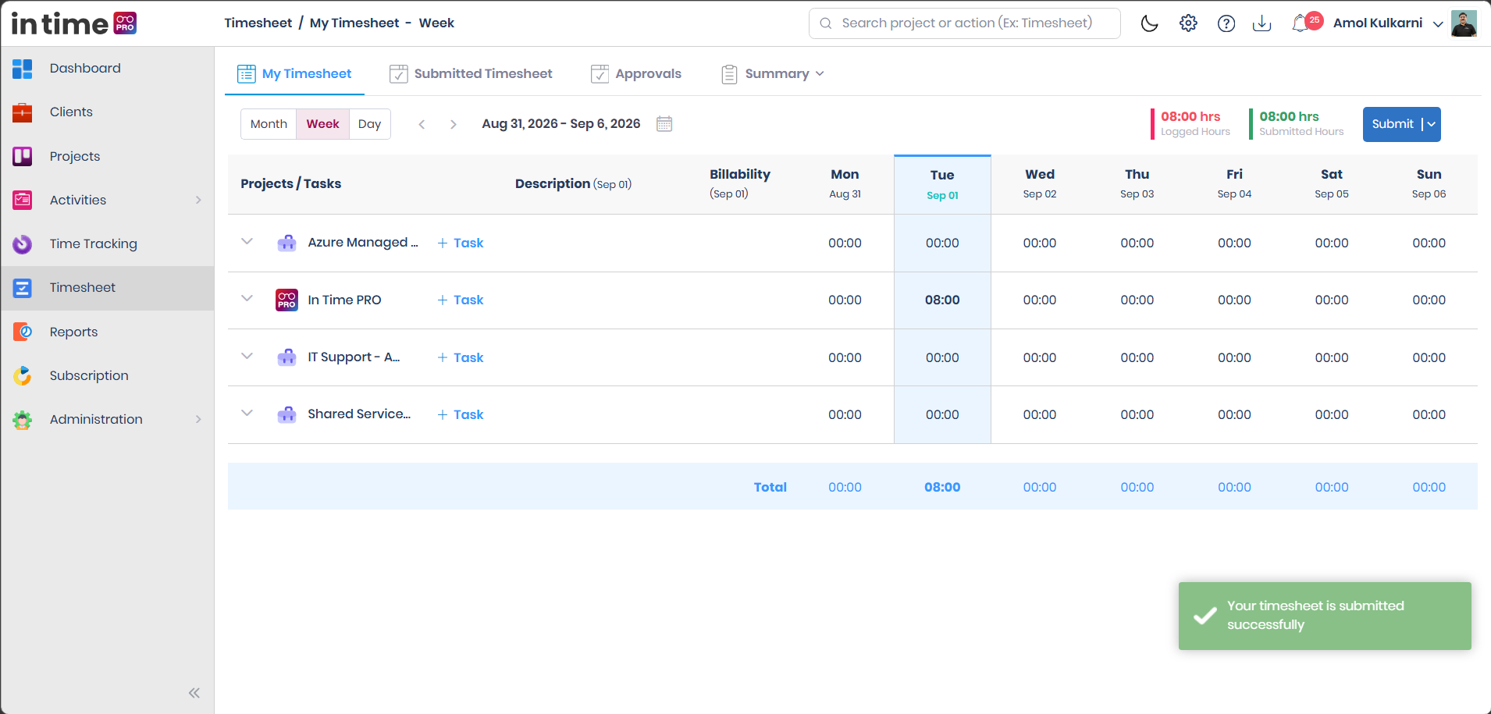Go to next week arrow
This screenshot has width=1491, height=714.
click(453, 124)
